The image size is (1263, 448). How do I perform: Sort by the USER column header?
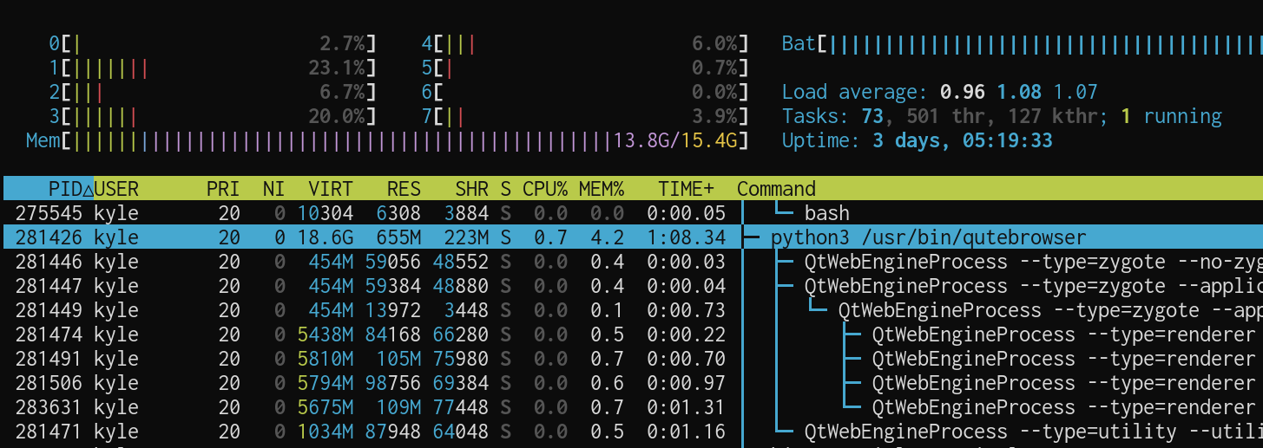pyautogui.click(x=116, y=189)
